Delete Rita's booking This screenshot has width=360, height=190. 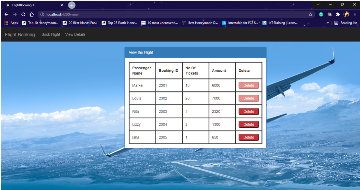(248, 111)
